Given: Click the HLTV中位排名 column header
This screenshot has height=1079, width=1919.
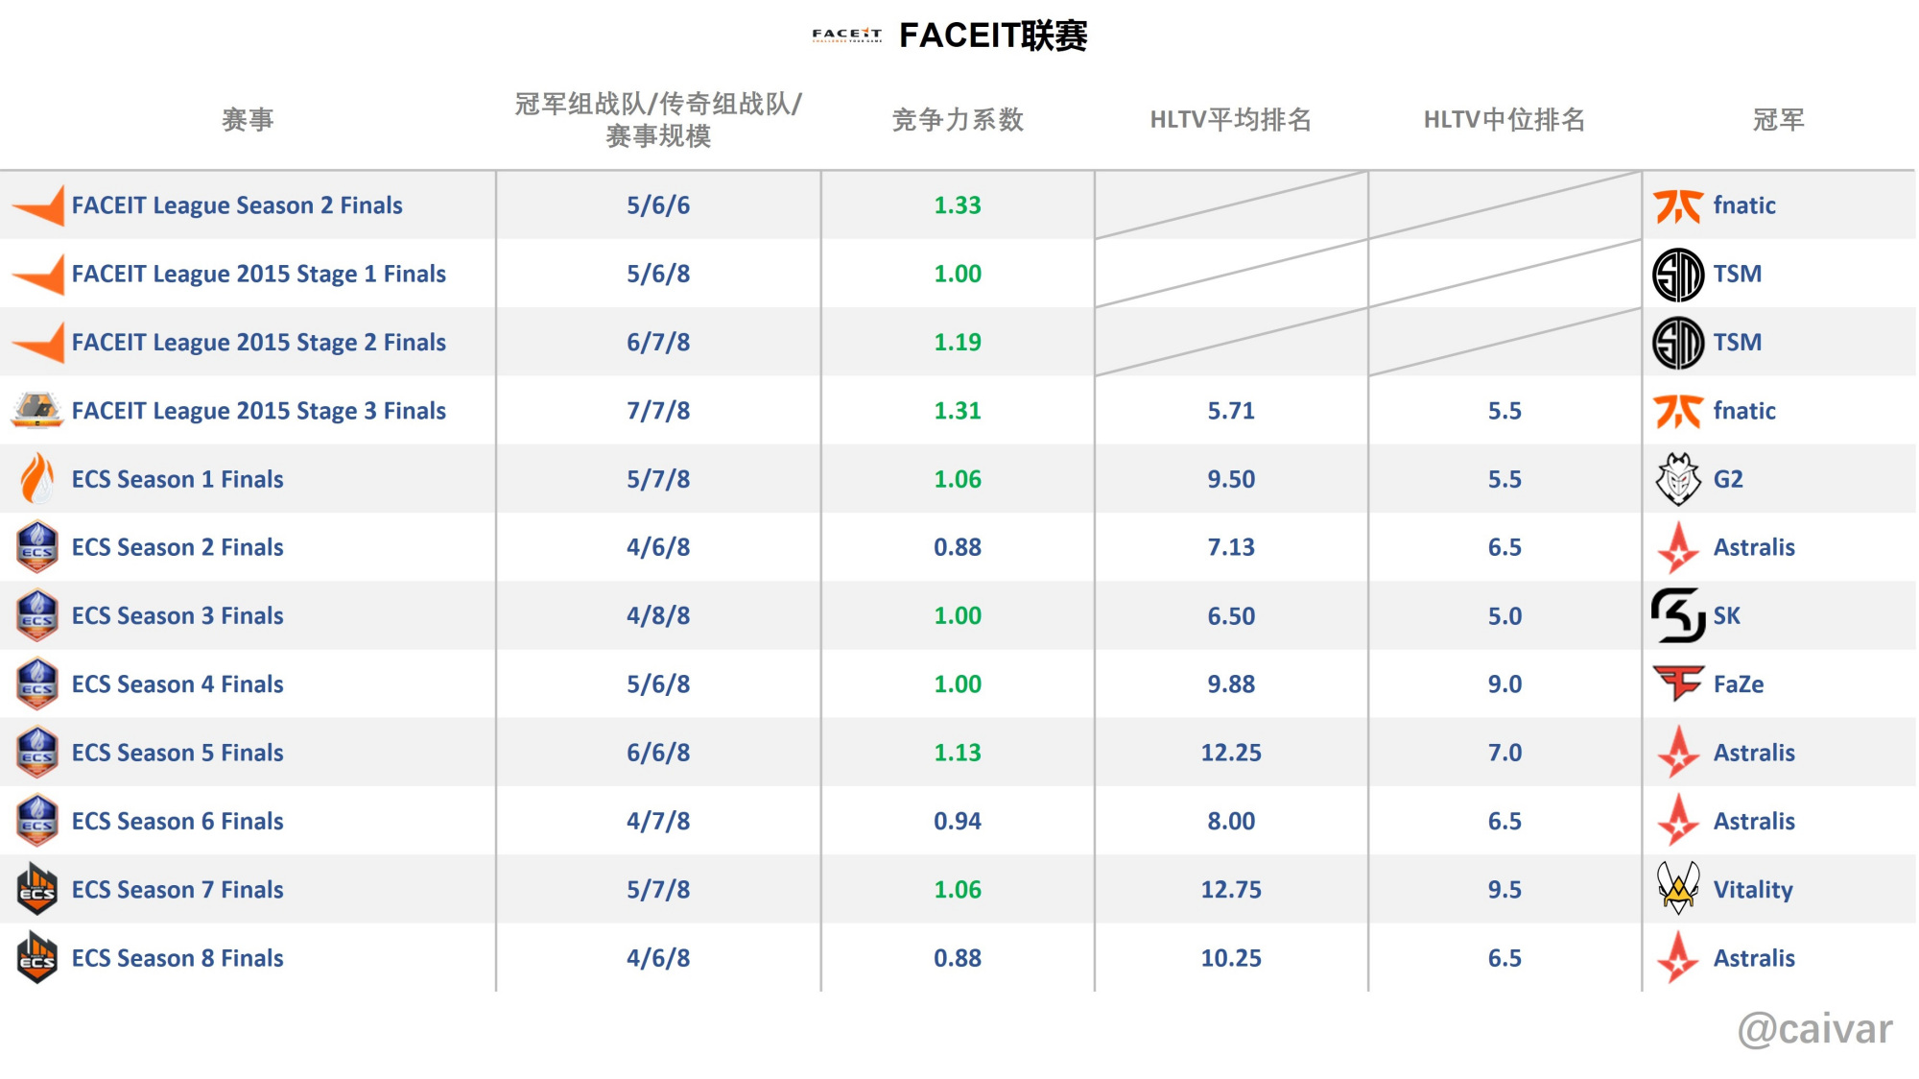Looking at the screenshot, I should [x=1504, y=120].
